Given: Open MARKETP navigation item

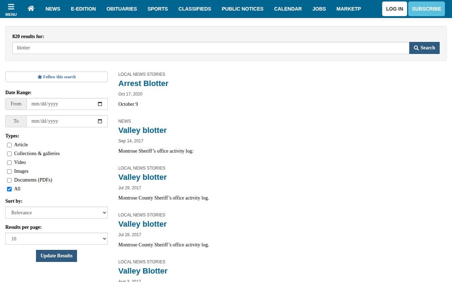Looking at the screenshot, I should pyautogui.click(x=349, y=9).
